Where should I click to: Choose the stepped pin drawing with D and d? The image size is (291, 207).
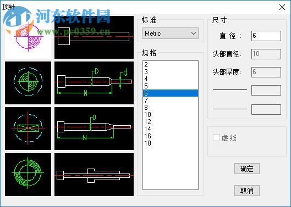coord(94,83)
